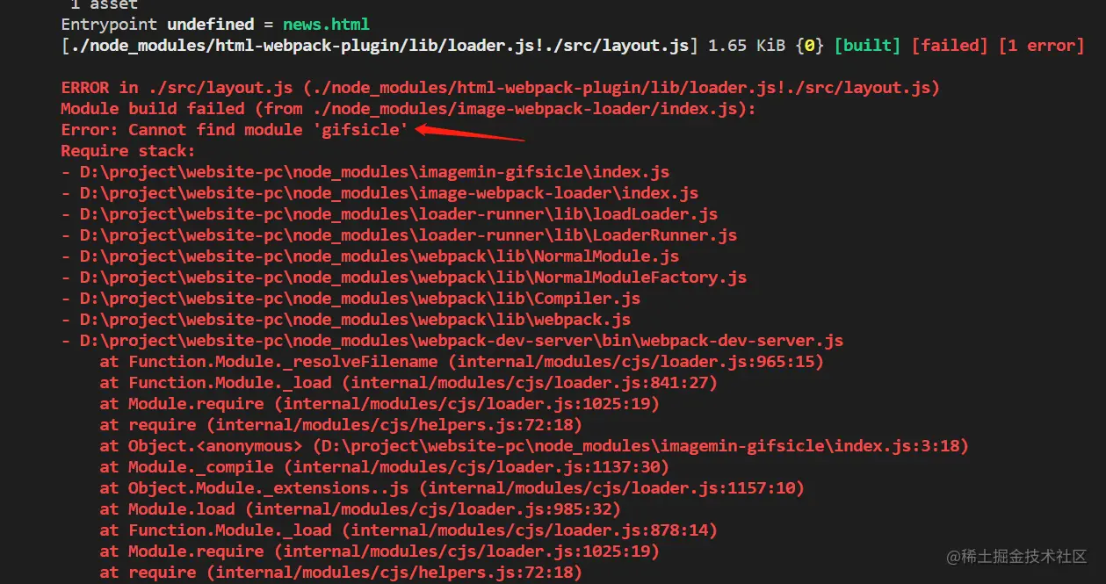Click the imagemin-gifsicle index.js path

pos(373,171)
